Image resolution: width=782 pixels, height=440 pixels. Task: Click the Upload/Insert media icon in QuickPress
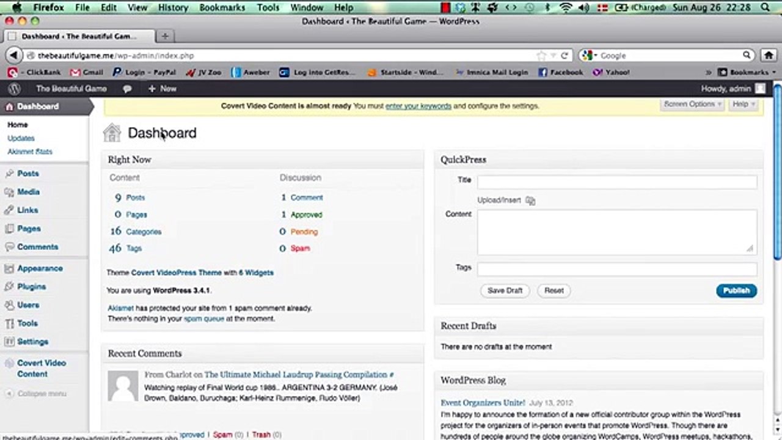pyautogui.click(x=530, y=200)
